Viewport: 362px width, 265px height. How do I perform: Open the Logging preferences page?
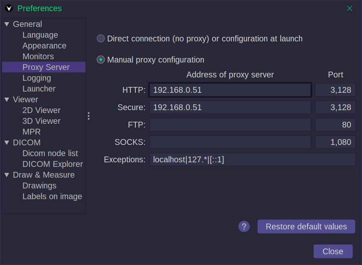pos(37,78)
